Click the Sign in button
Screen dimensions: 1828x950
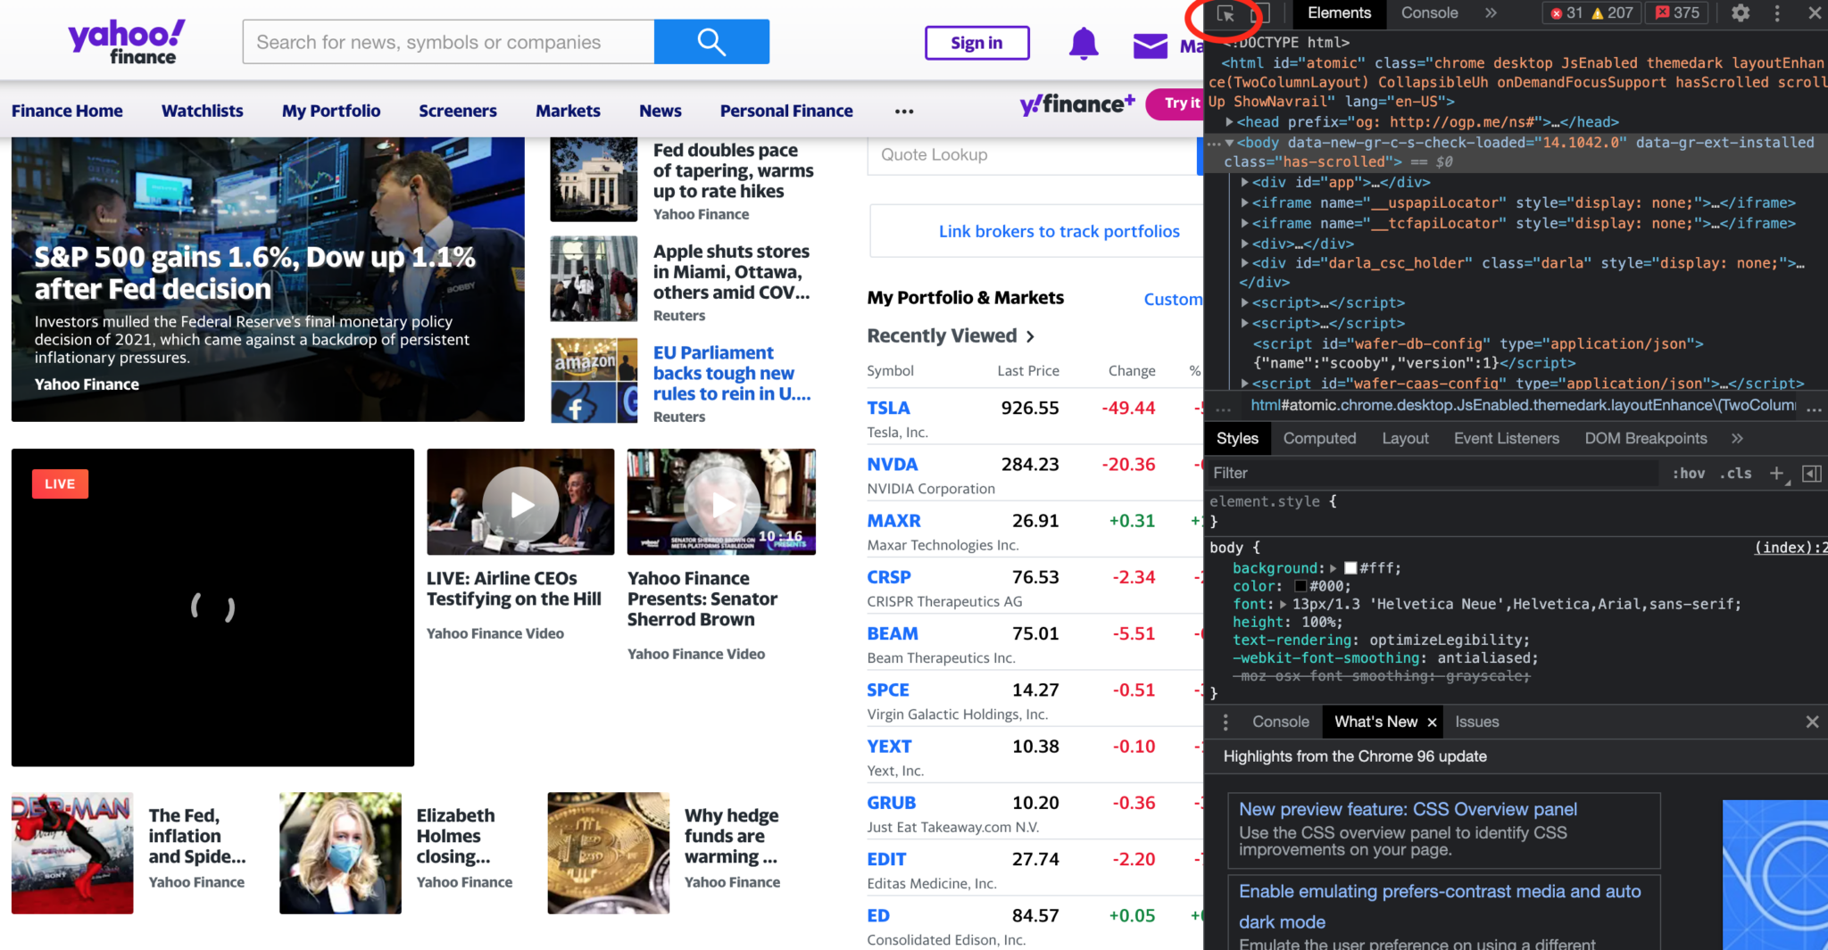coord(976,43)
